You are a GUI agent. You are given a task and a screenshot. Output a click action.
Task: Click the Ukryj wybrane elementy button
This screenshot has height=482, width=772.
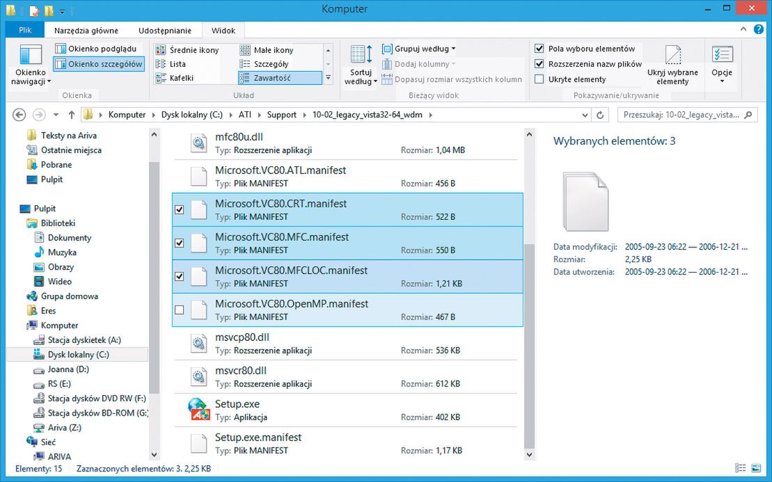click(x=672, y=65)
